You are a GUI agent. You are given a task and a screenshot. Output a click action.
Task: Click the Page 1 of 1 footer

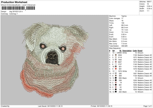pyautogui.click(x=146, y=106)
